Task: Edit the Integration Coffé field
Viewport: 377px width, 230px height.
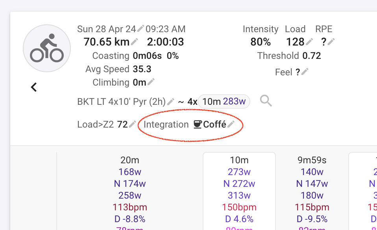Action: tap(231, 124)
